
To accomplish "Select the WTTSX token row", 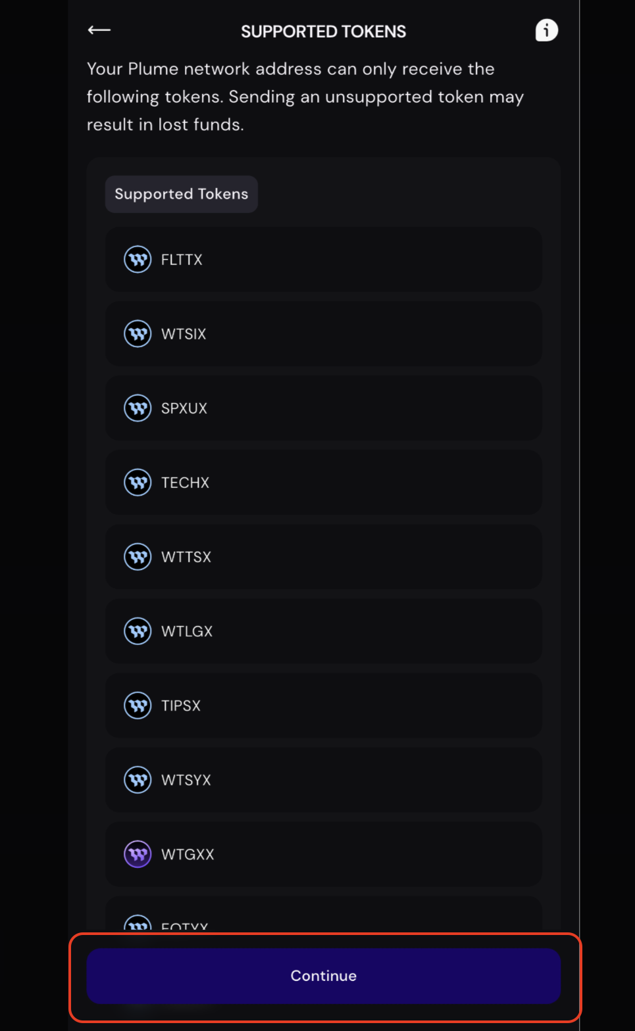I will (x=324, y=557).
